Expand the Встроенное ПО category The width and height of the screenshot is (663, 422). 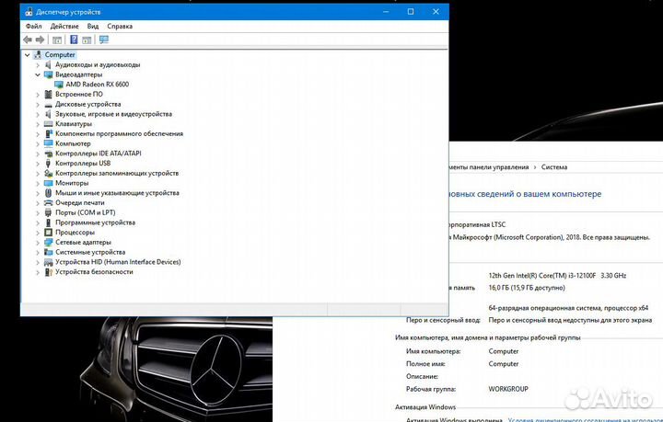[x=38, y=95]
